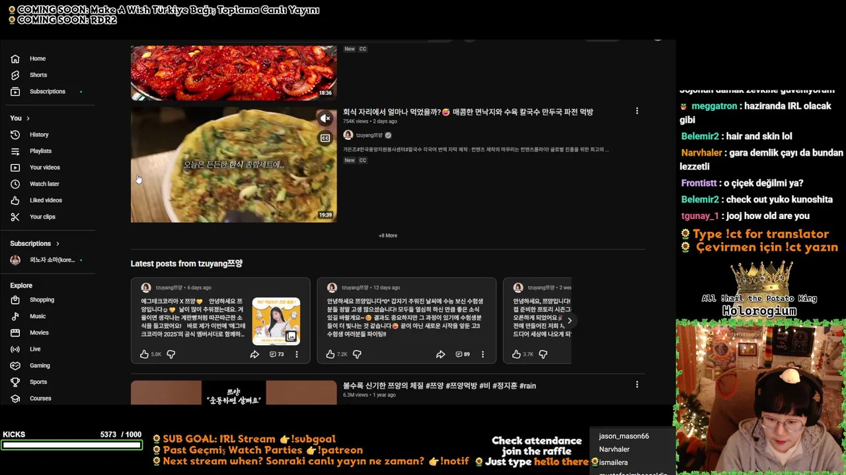This screenshot has height=475, width=846.
Task: Dislike the post from 12 days ago
Action: (357, 354)
